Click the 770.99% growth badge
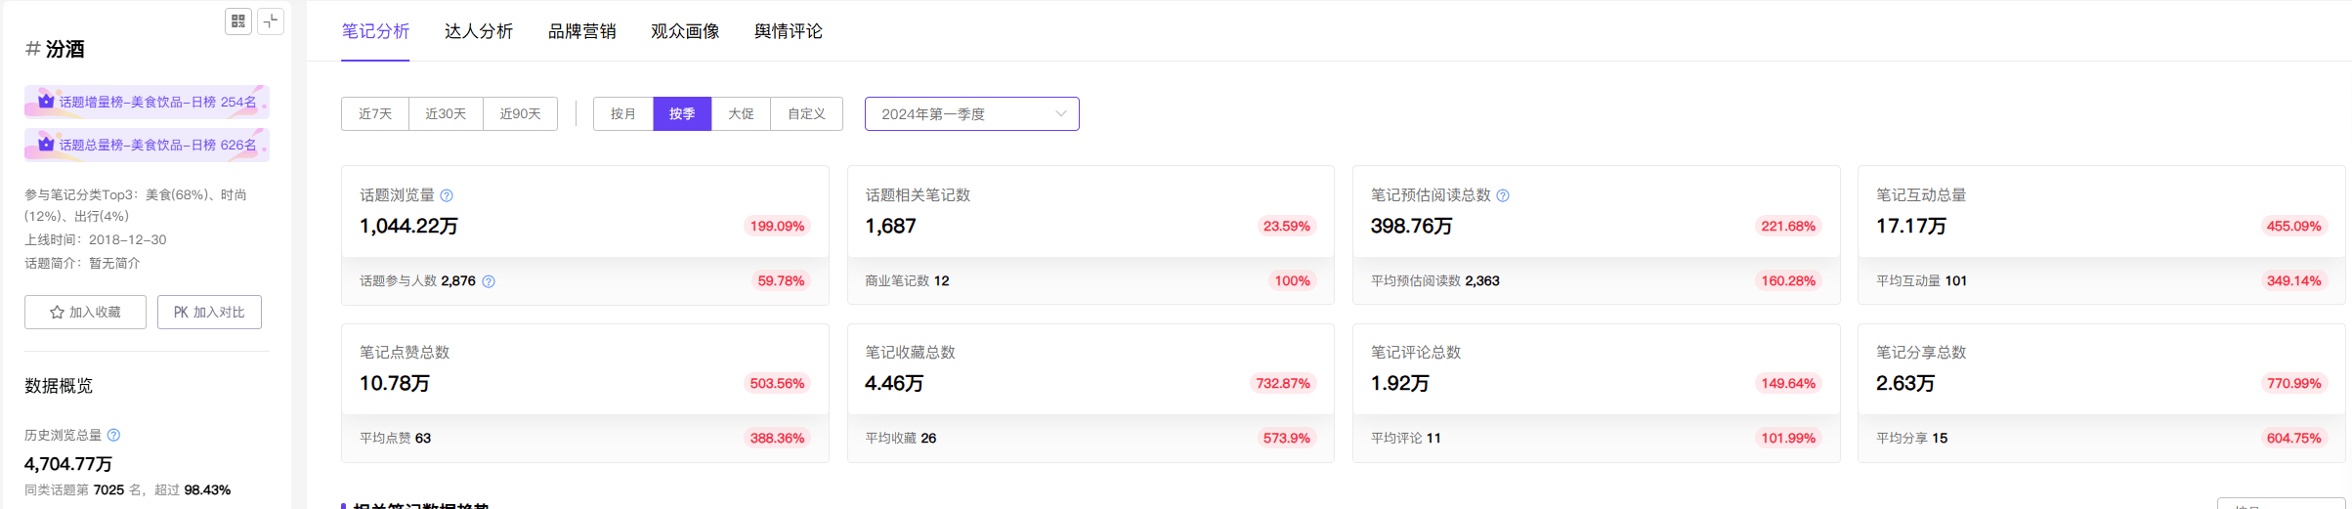The image size is (2352, 509). click(2293, 384)
